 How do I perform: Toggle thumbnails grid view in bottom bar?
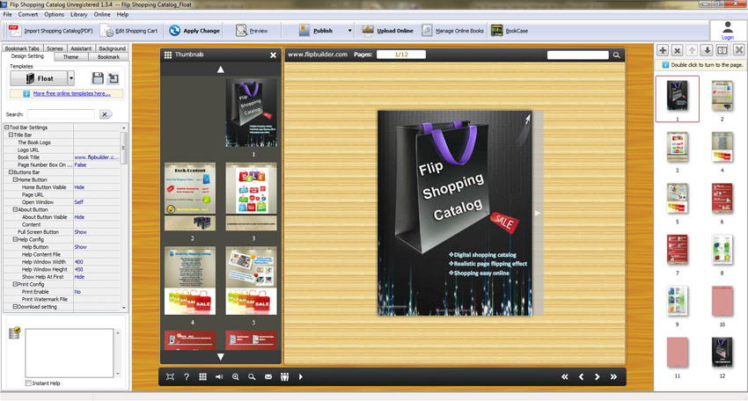(x=202, y=376)
